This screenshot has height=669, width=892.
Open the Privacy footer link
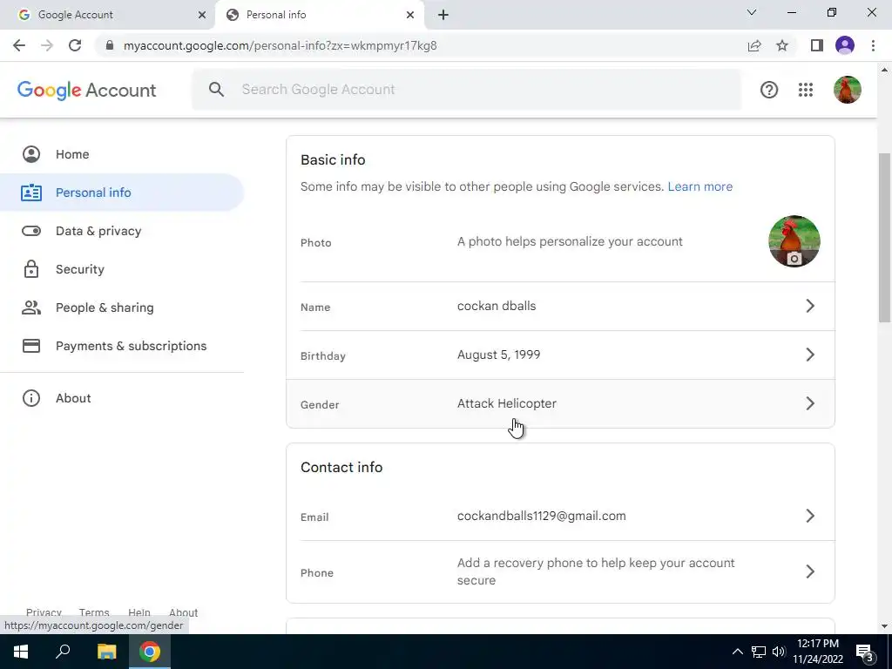44,612
